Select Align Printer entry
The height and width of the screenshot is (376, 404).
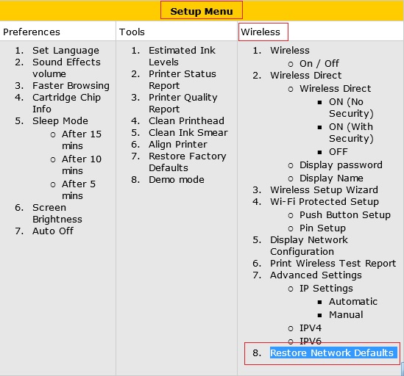(178, 145)
